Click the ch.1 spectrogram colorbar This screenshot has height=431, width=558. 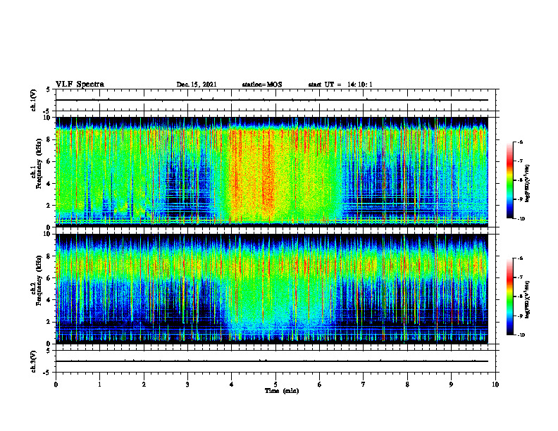(509, 180)
